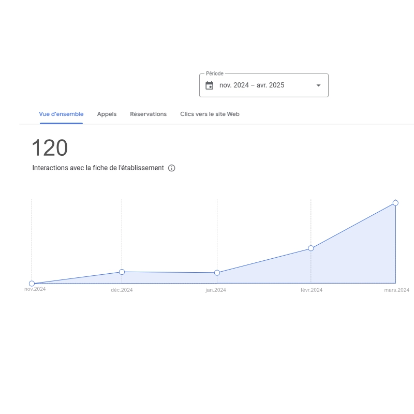
Task: Click the nov.2024 axis label
Action: [35, 289]
